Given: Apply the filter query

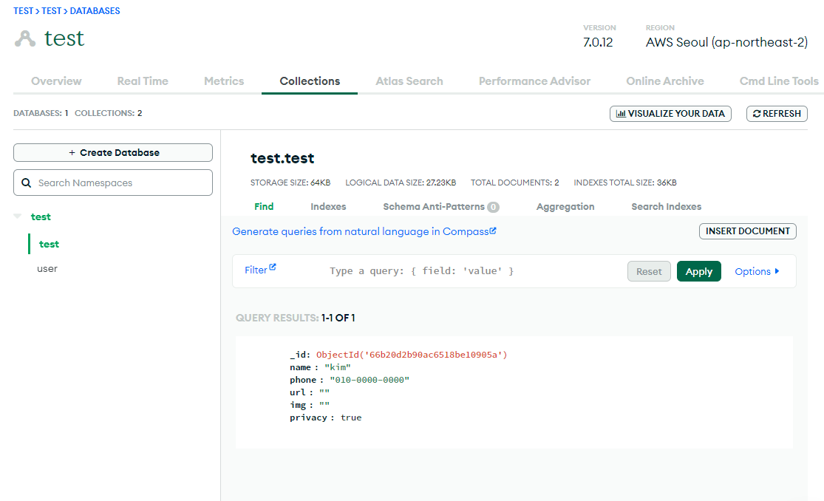Looking at the screenshot, I should click(x=698, y=271).
